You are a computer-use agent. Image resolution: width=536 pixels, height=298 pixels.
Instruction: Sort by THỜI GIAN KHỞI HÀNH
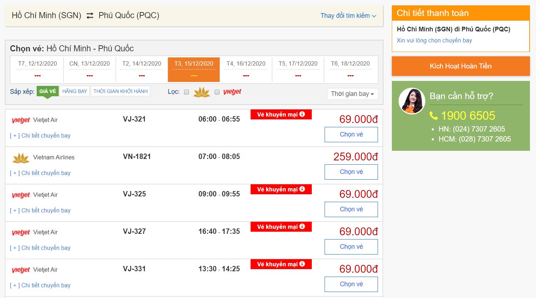pos(121,91)
